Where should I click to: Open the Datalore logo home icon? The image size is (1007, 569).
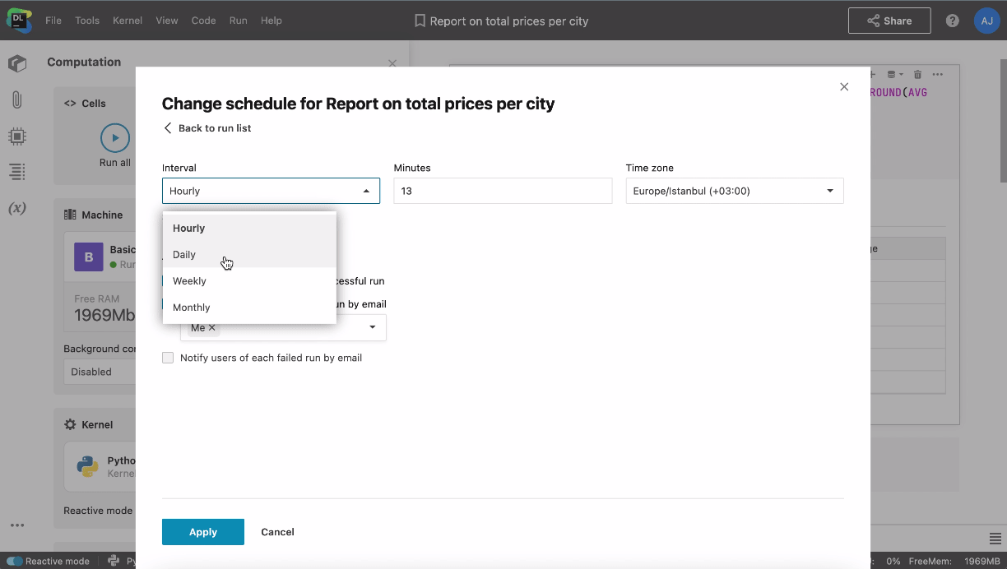[18, 21]
